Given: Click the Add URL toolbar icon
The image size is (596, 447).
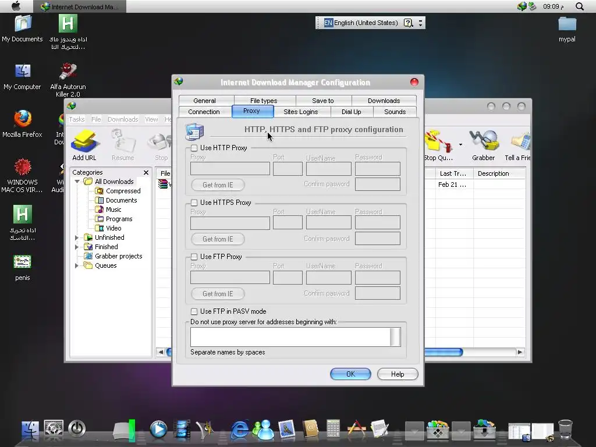Looking at the screenshot, I should (84, 145).
